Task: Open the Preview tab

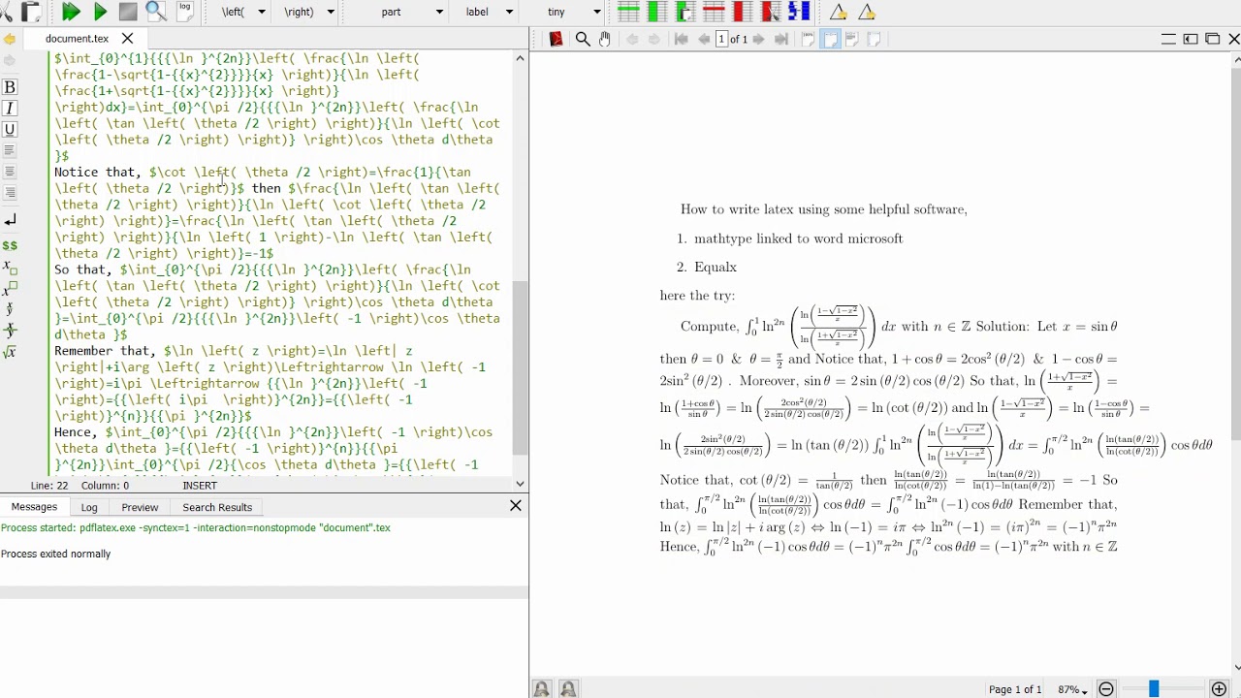Action: 140,507
